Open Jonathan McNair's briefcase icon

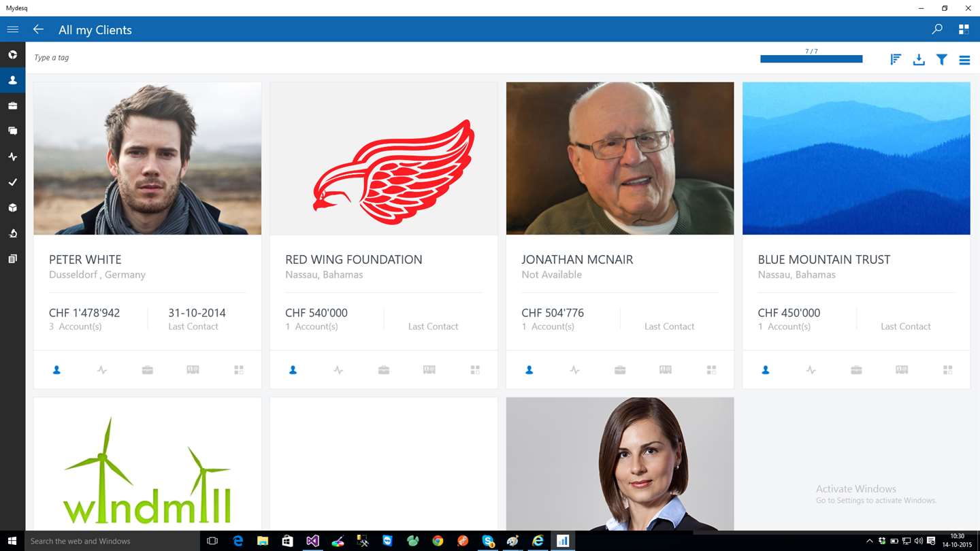(x=620, y=370)
